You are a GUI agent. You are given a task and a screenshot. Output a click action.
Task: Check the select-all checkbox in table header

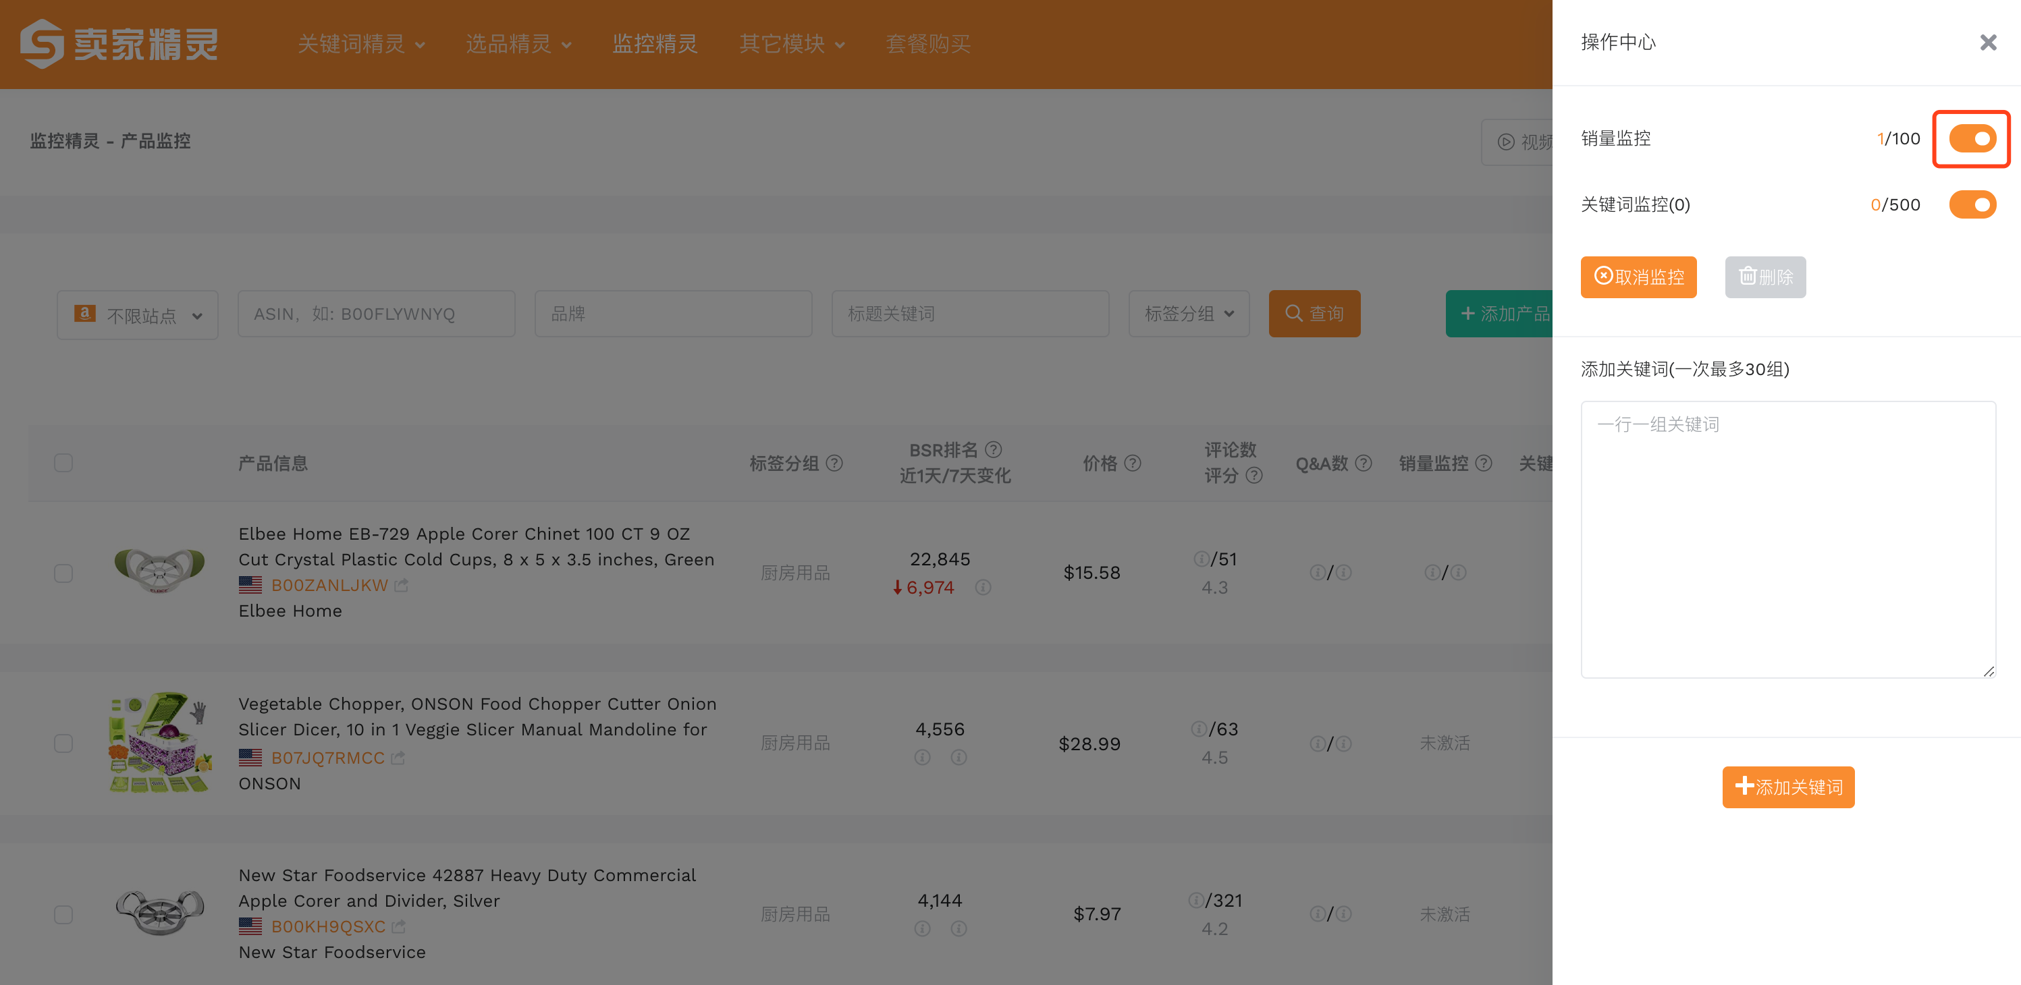coord(63,463)
